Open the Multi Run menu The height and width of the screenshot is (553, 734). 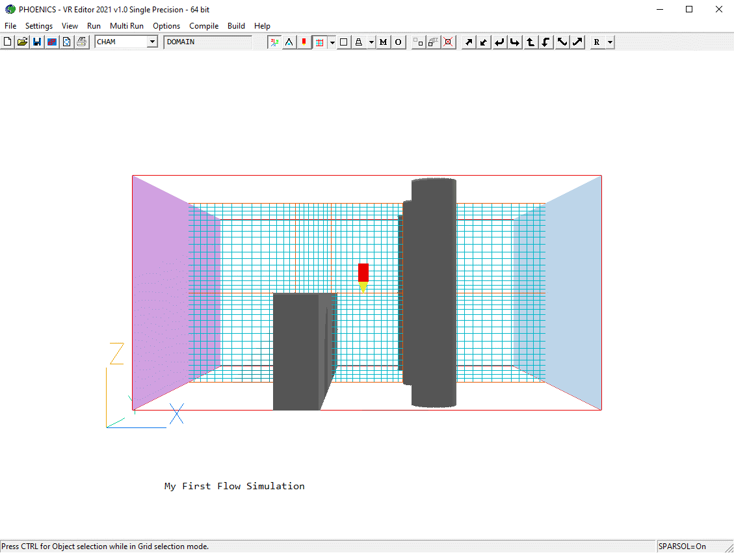[x=127, y=26]
